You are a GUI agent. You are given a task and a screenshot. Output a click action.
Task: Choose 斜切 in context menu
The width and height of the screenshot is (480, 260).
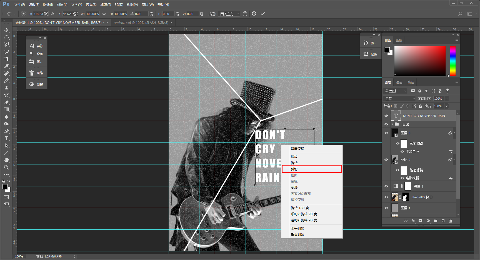point(312,169)
